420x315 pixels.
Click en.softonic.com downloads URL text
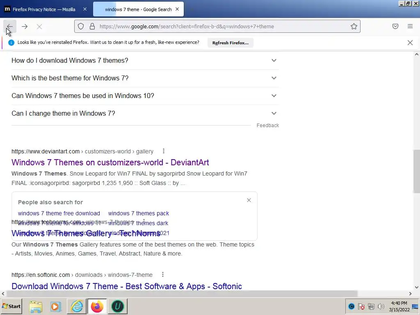pos(82,275)
